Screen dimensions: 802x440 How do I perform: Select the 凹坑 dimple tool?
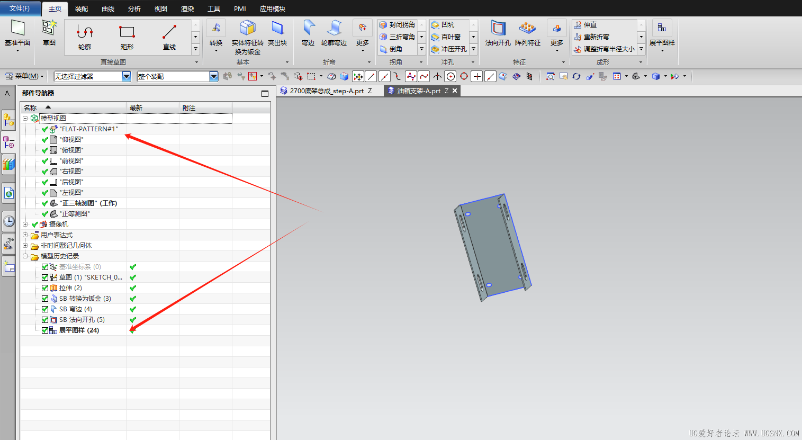(443, 24)
